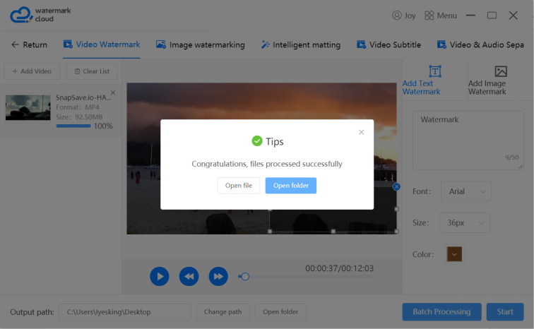The image size is (534, 329).
Task: Click the SnapSave.io-HA... file name
Action: click(x=84, y=97)
